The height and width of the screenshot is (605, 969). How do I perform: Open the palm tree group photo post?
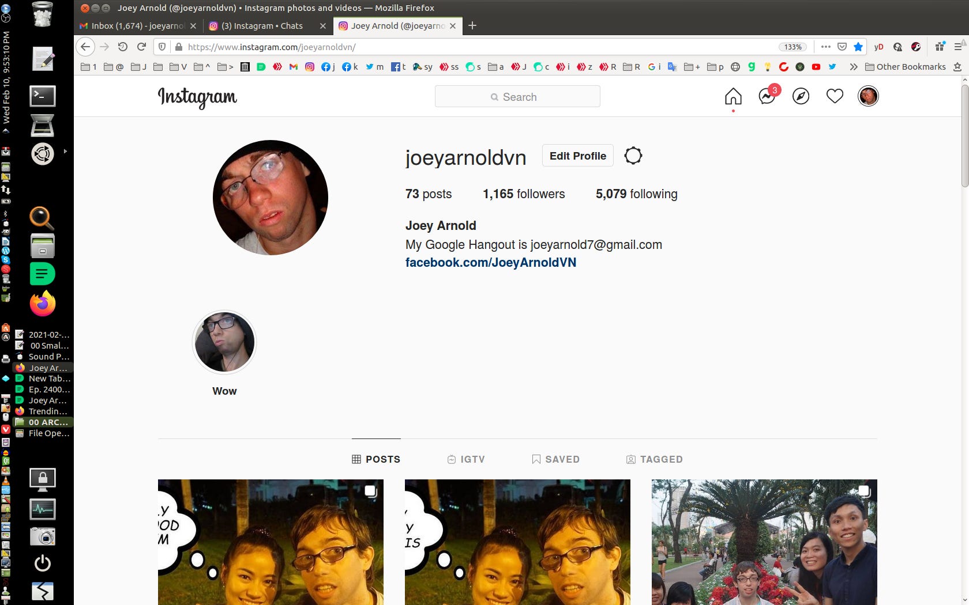coord(764,542)
